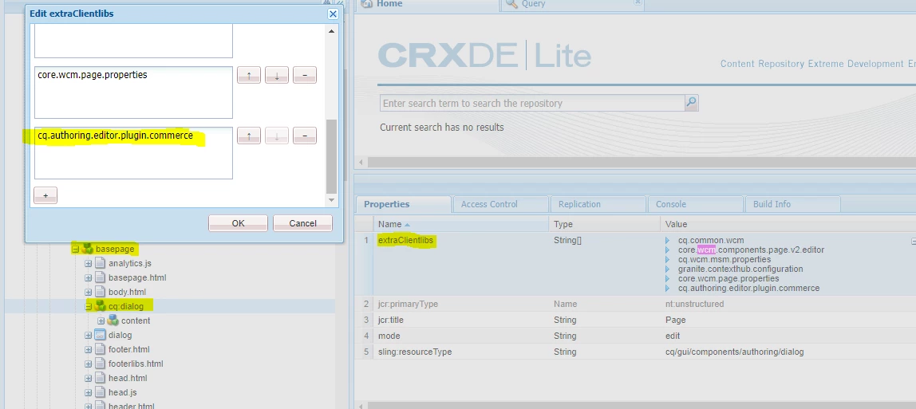
Task: Open the Build Info tab
Action: click(793, 204)
